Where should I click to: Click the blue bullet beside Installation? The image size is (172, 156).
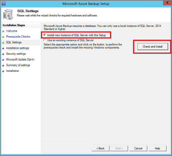[x=3, y=71]
